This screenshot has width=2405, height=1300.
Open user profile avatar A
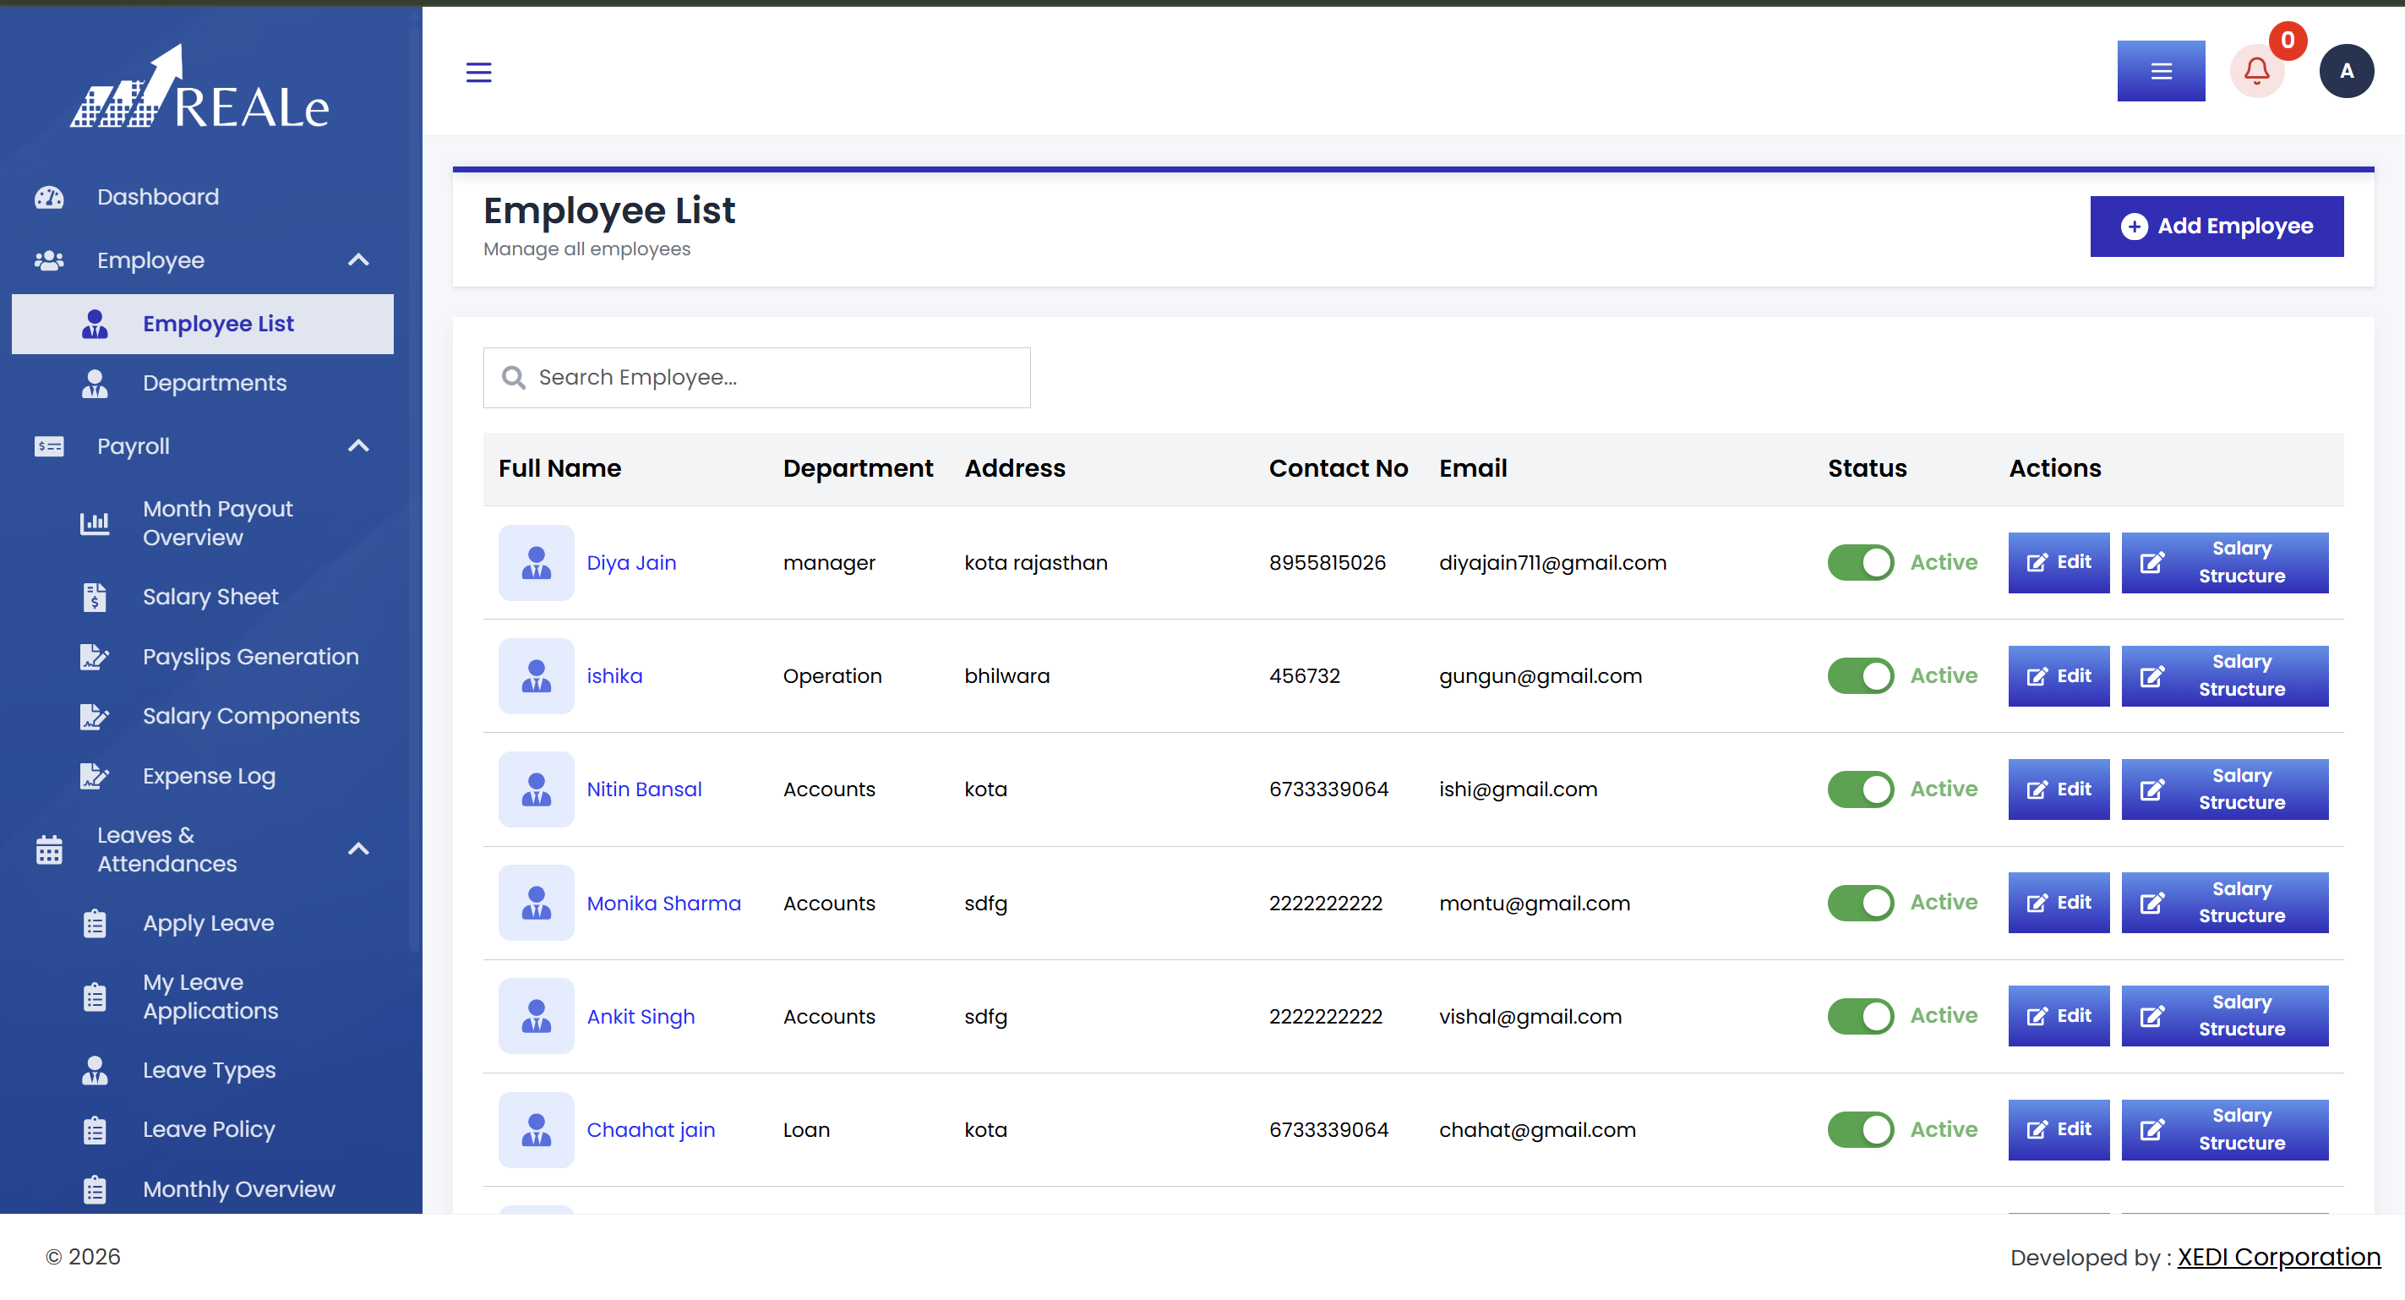point(2346,71)
